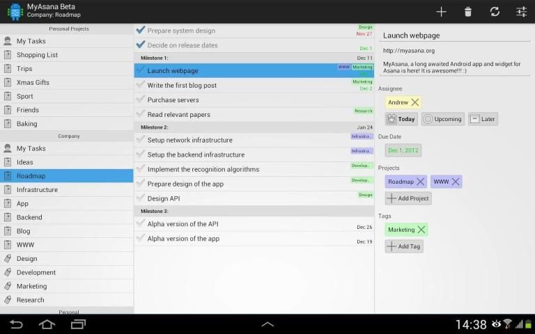Tap the refresh sync icon
The image size is (535, 334).
(x=495, y=11)
